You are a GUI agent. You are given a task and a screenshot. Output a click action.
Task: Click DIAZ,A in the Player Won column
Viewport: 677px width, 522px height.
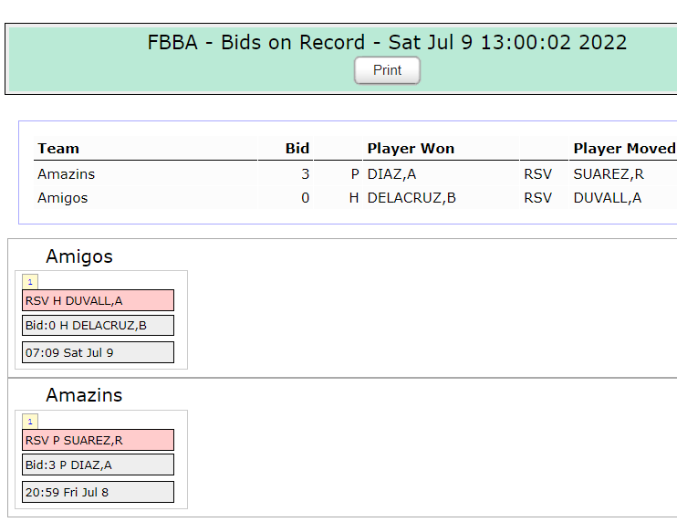(x=391, y=174)
